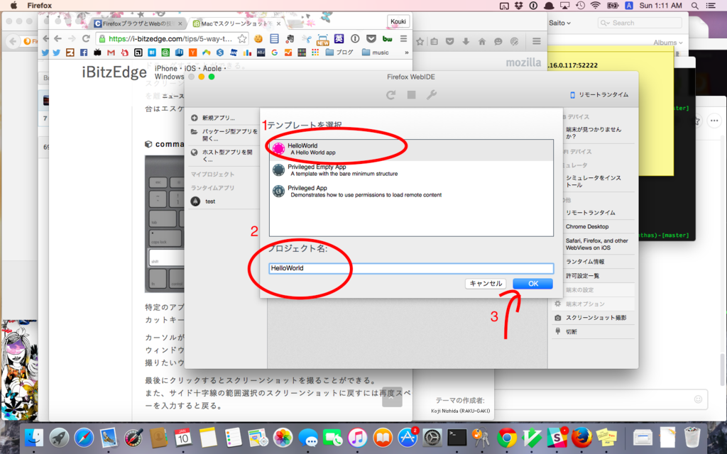The width and height of the screenshot is (727, 454).
Task: Click the cookie extension icon in Chrome
Action: click(258, 39)
